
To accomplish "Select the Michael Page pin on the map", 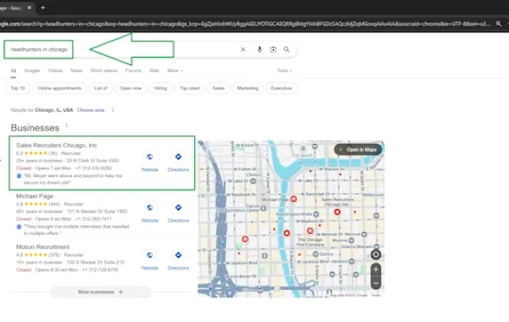I will pyautogui.click(x=294, y=199).
